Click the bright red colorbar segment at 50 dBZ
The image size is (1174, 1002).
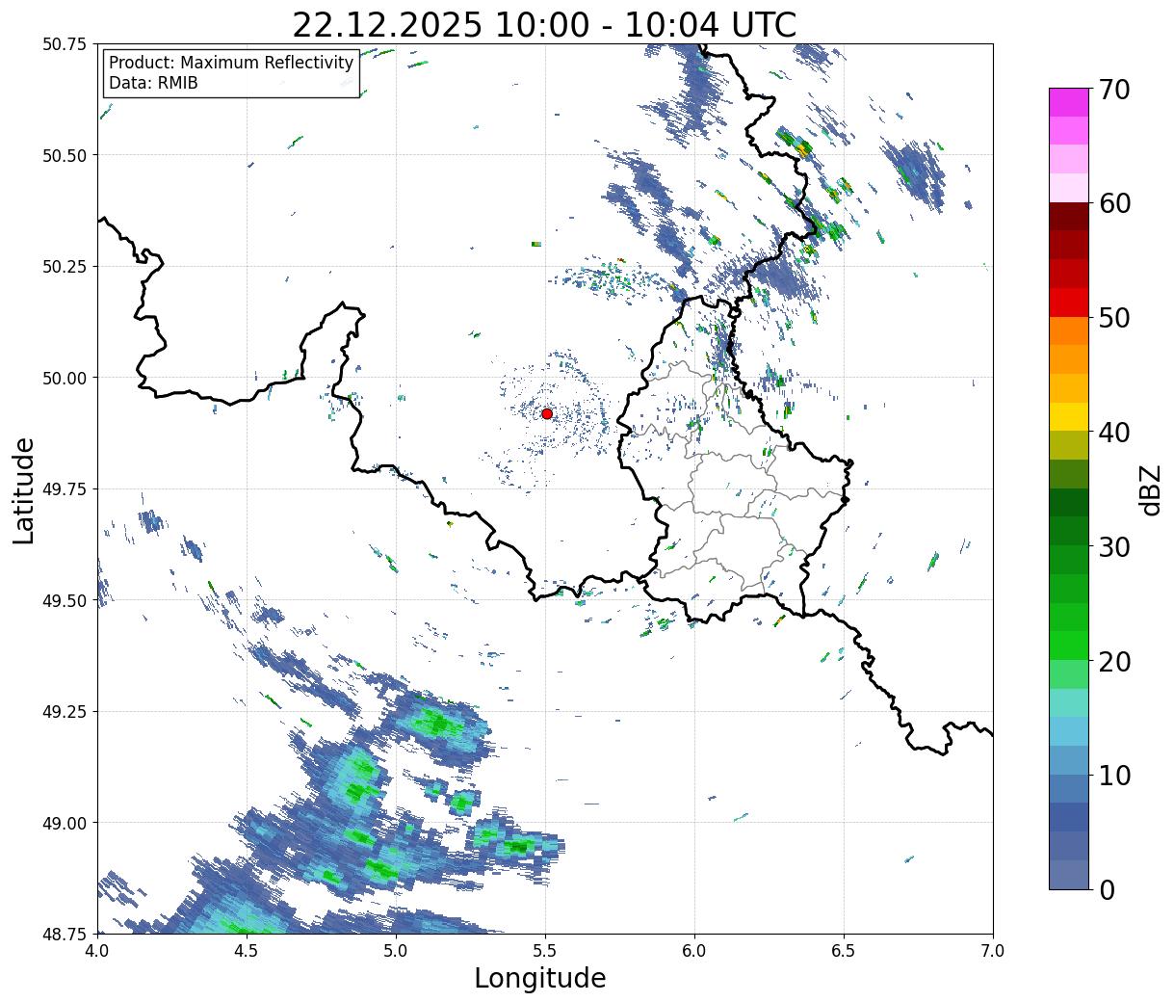1069,303
